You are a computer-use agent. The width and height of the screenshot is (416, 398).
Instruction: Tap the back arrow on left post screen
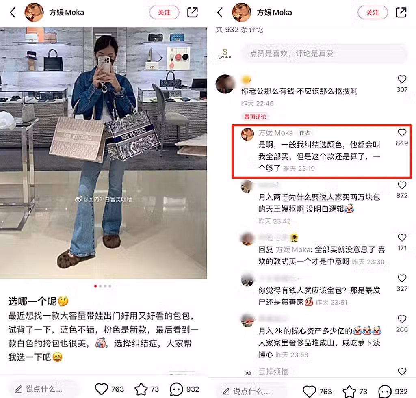13,13
